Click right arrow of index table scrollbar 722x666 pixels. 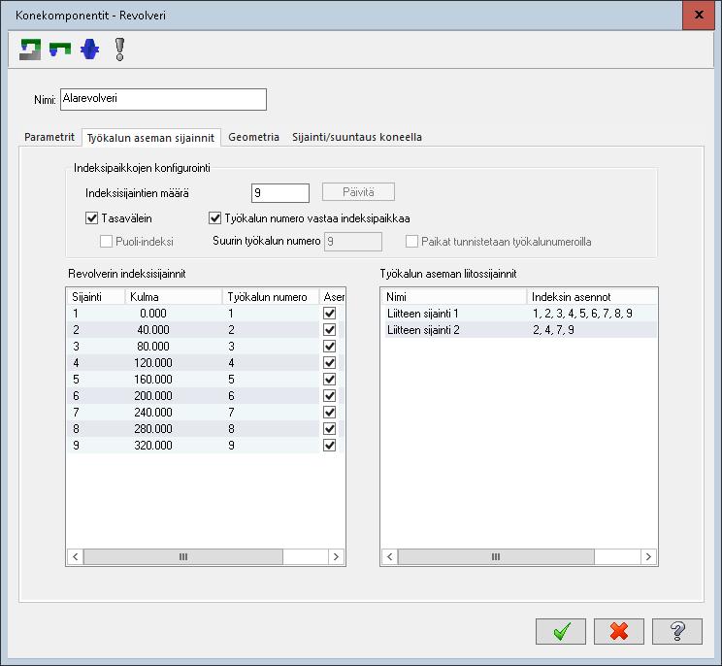click(x=336, y=556)
